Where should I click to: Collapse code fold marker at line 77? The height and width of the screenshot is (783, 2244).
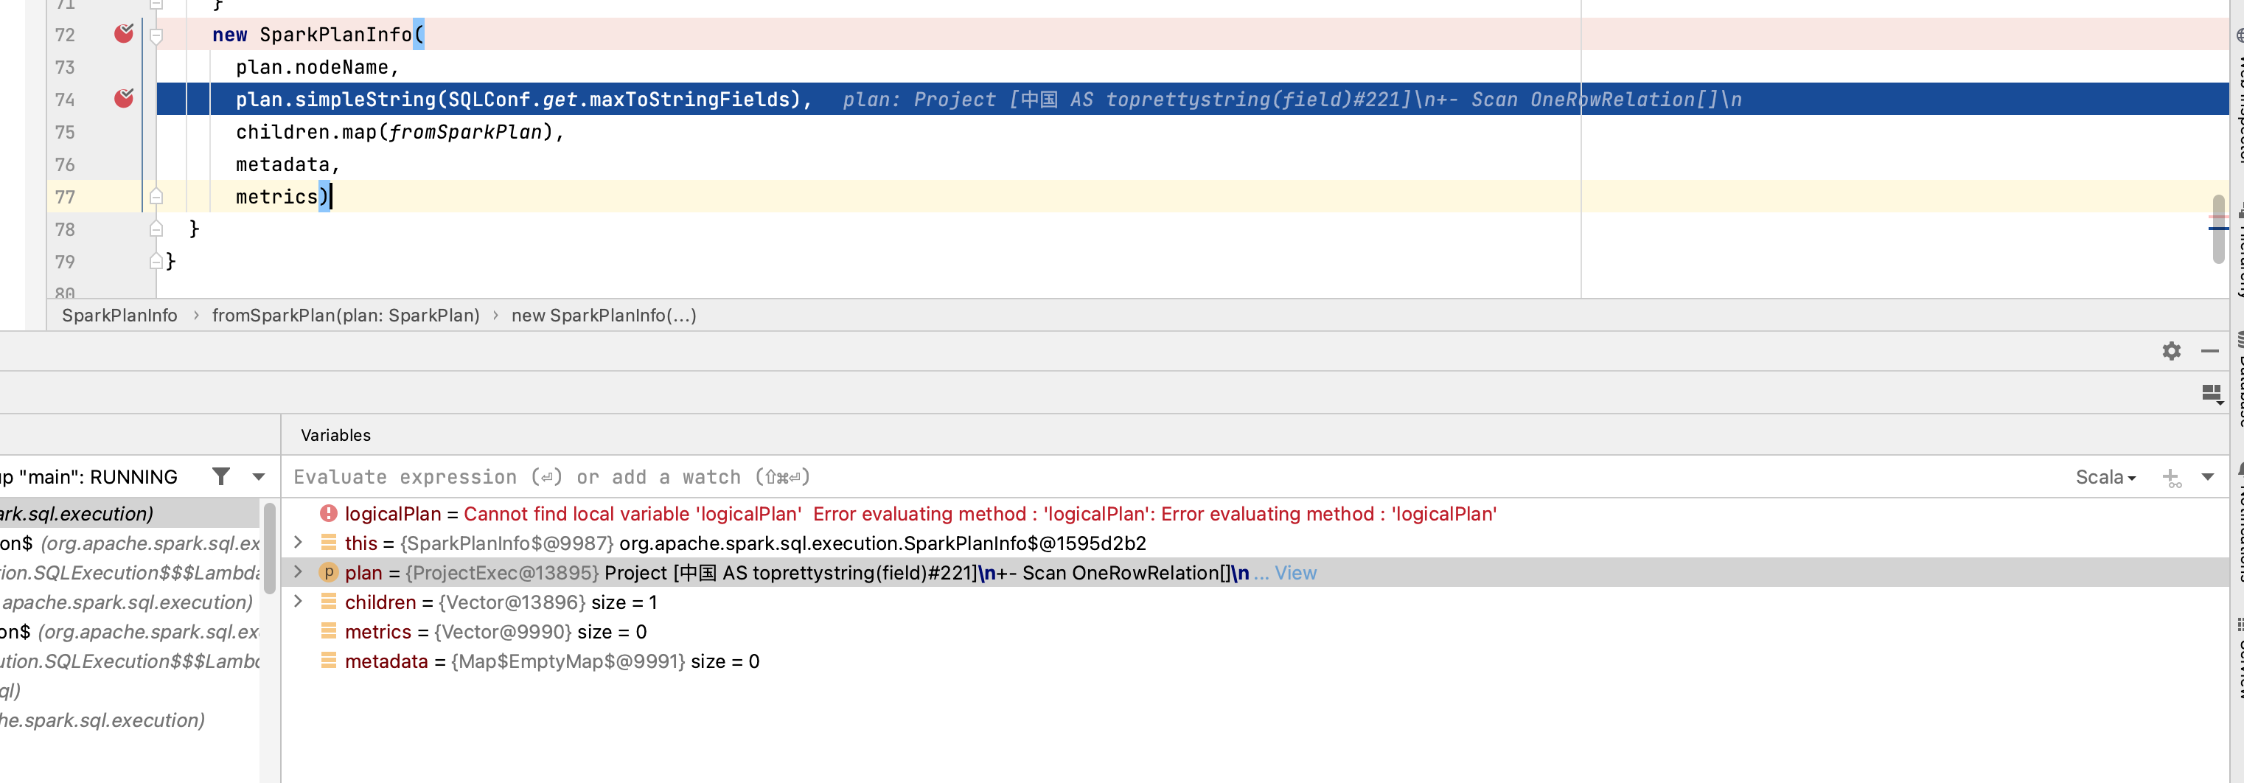(x=156, y=197)
